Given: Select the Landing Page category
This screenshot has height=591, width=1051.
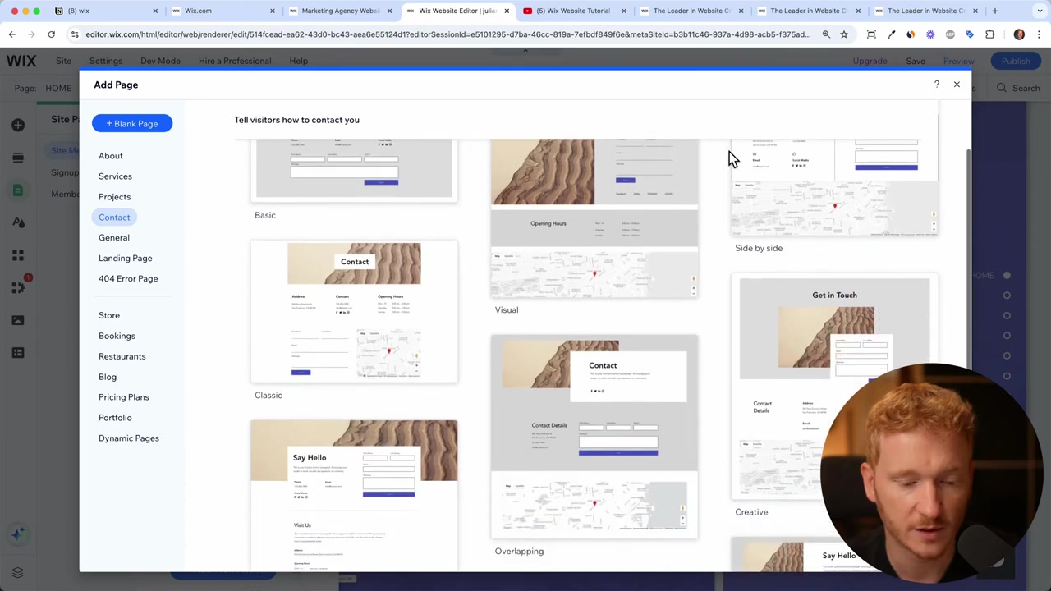Looking at the screenshot, I should tap(125, 259).
